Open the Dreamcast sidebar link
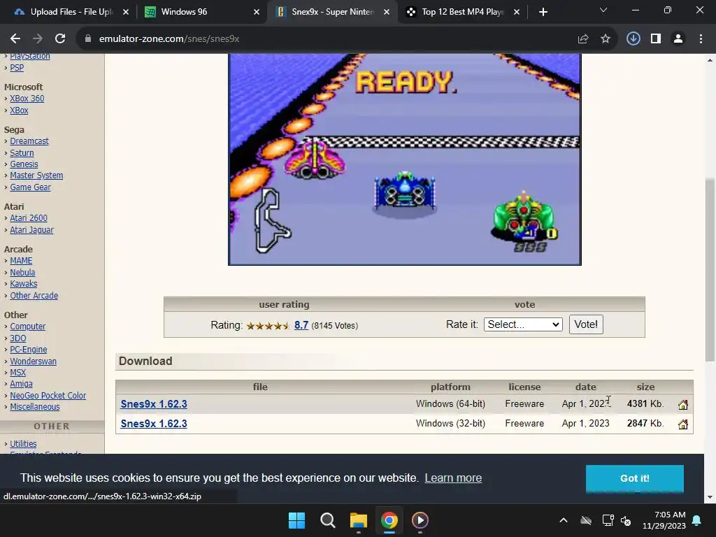The image size is (716, 537). tap(29, 141)
